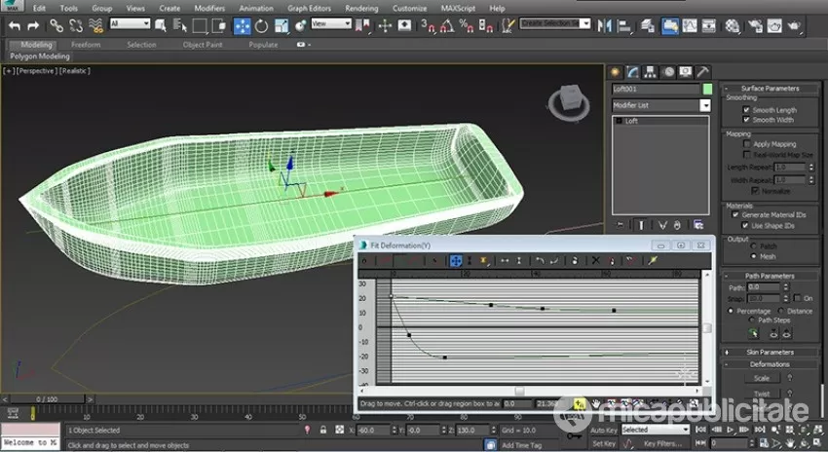Click the Mirror tool icon
Viewport: 828px width, 452px height.
click(605, 25)
